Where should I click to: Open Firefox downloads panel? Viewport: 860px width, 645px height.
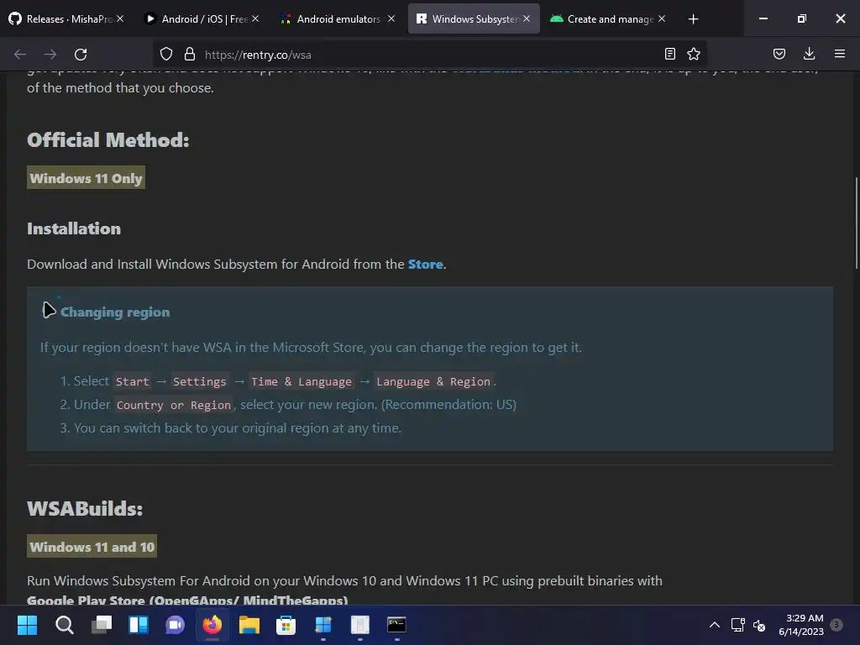coord(809,54)
